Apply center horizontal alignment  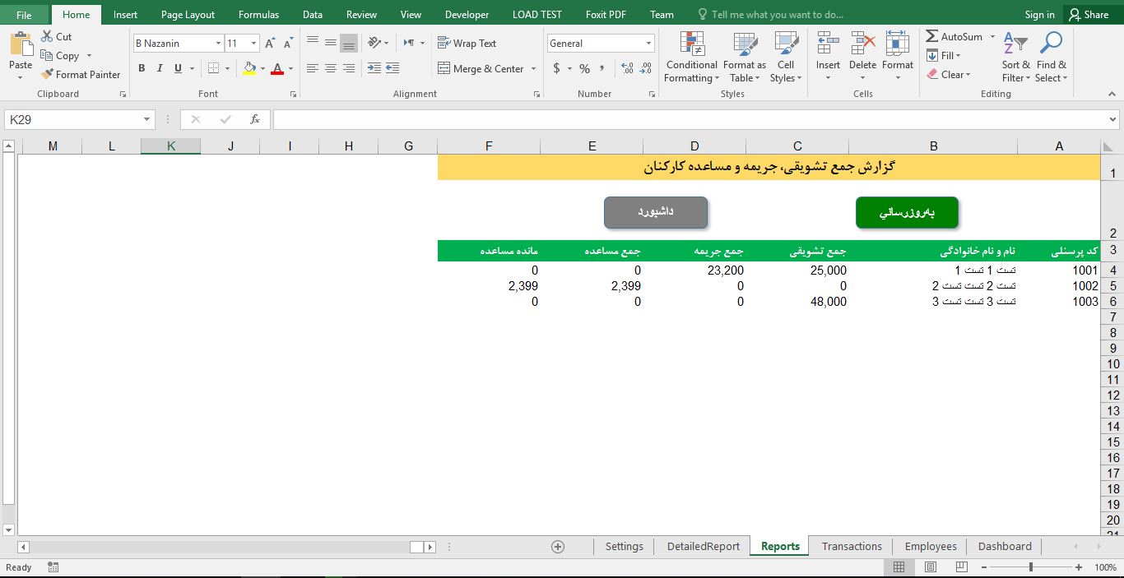(x=330, y=68)
